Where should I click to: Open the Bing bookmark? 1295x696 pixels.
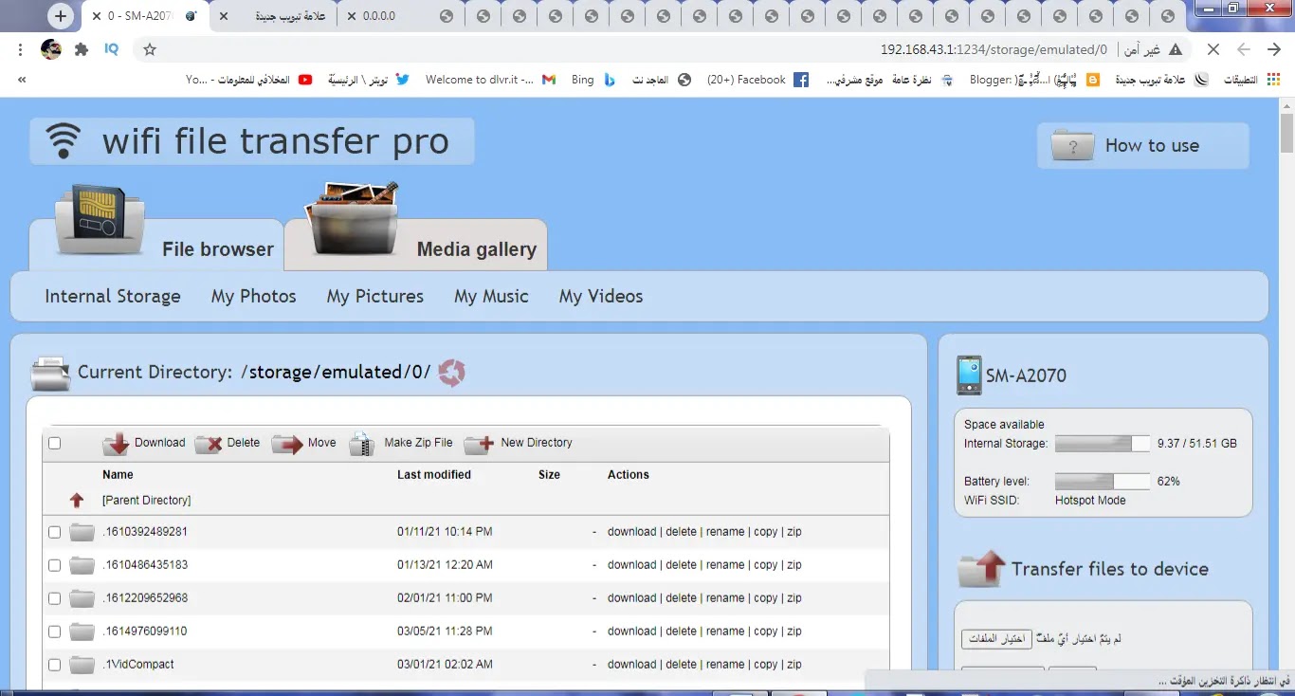point(593,80)
